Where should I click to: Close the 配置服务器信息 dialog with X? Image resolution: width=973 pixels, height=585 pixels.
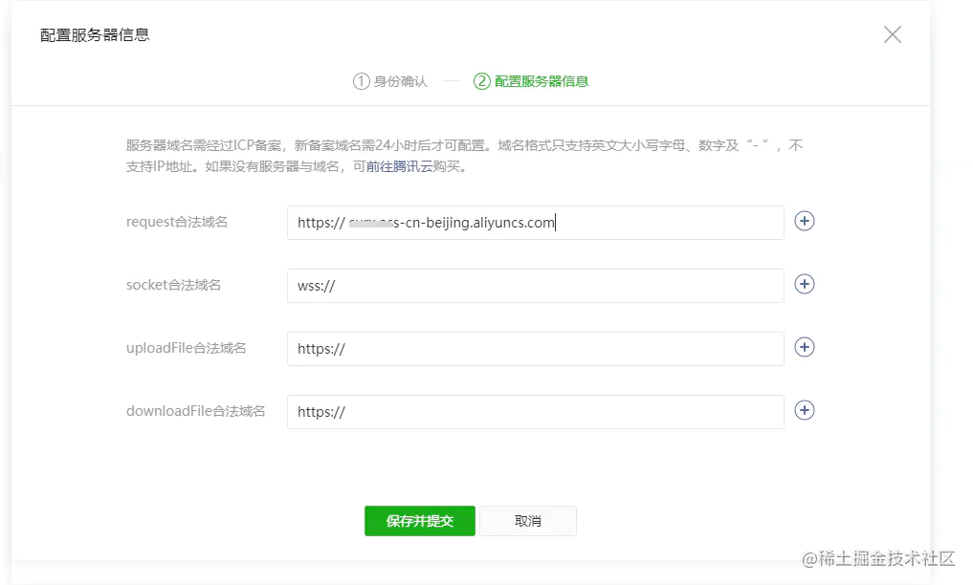pos(892,35)
